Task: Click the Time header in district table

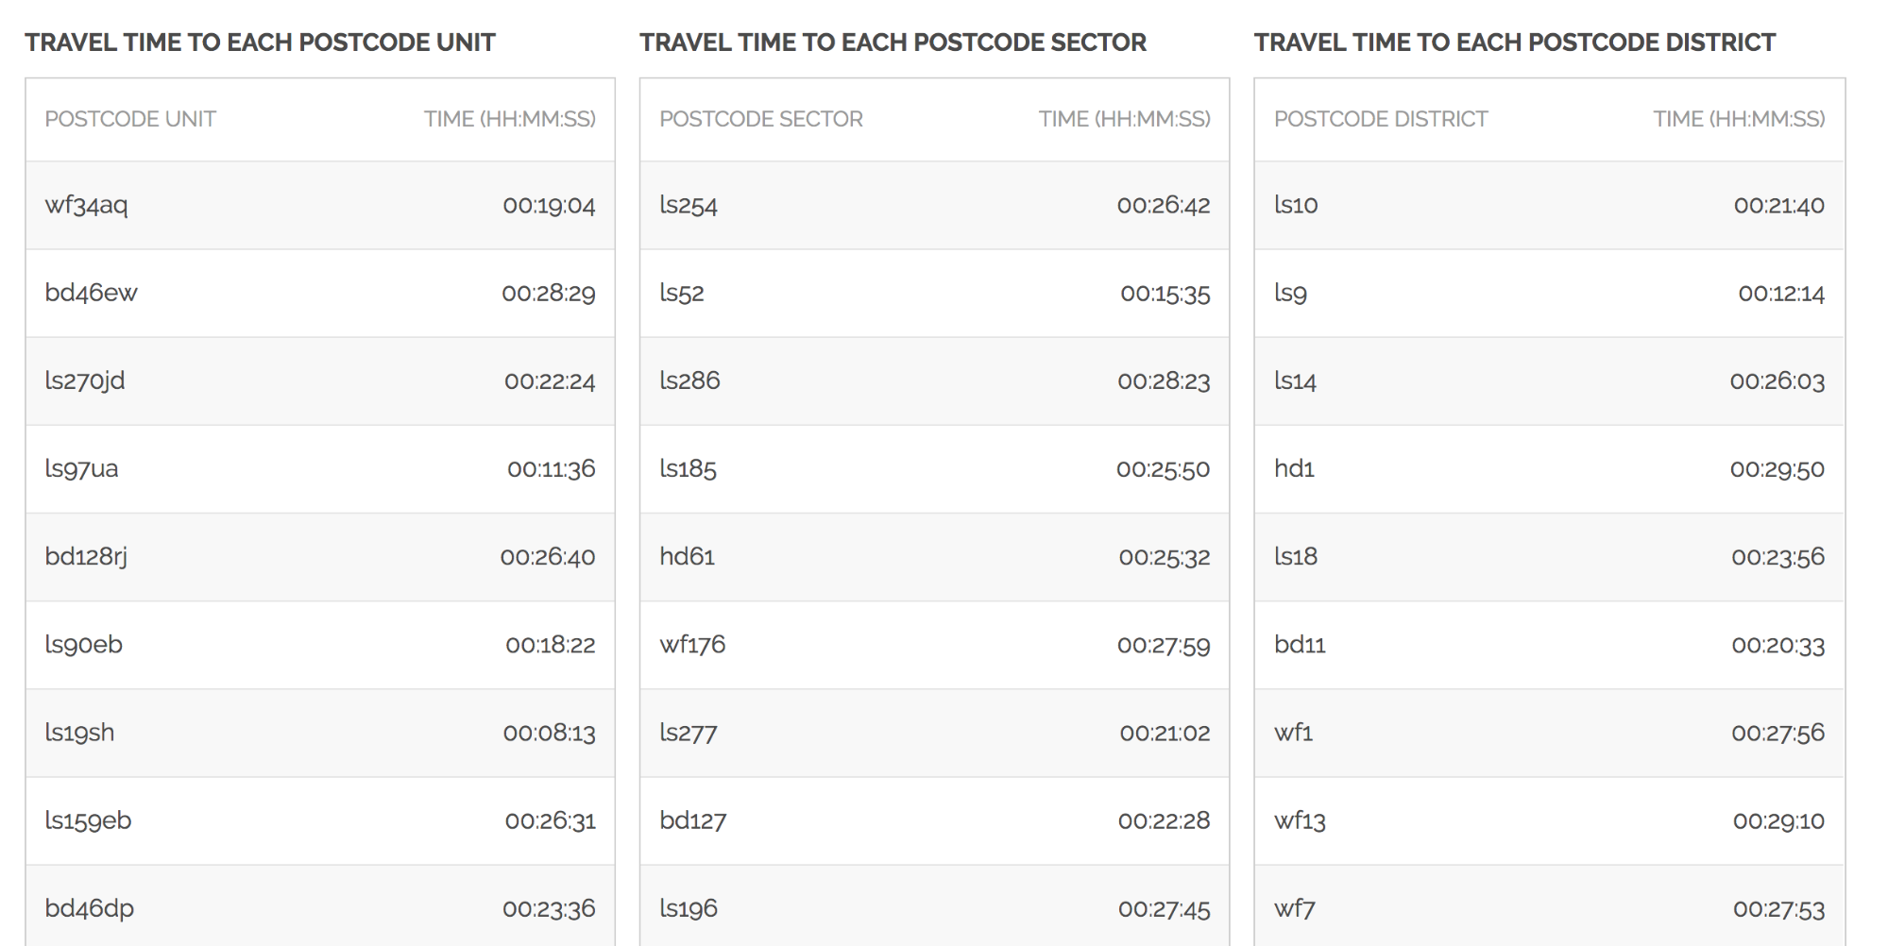Action: (1739, 119)
